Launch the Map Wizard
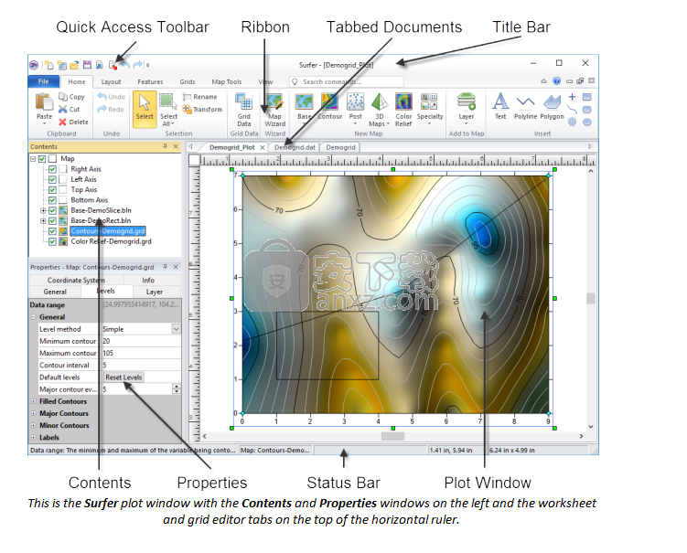Viewport: 687px width, 553px height. pyautogui.click(x=274, y=110)
